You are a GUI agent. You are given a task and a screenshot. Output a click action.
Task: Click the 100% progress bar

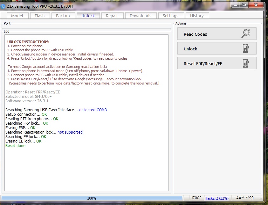point(92,198)
